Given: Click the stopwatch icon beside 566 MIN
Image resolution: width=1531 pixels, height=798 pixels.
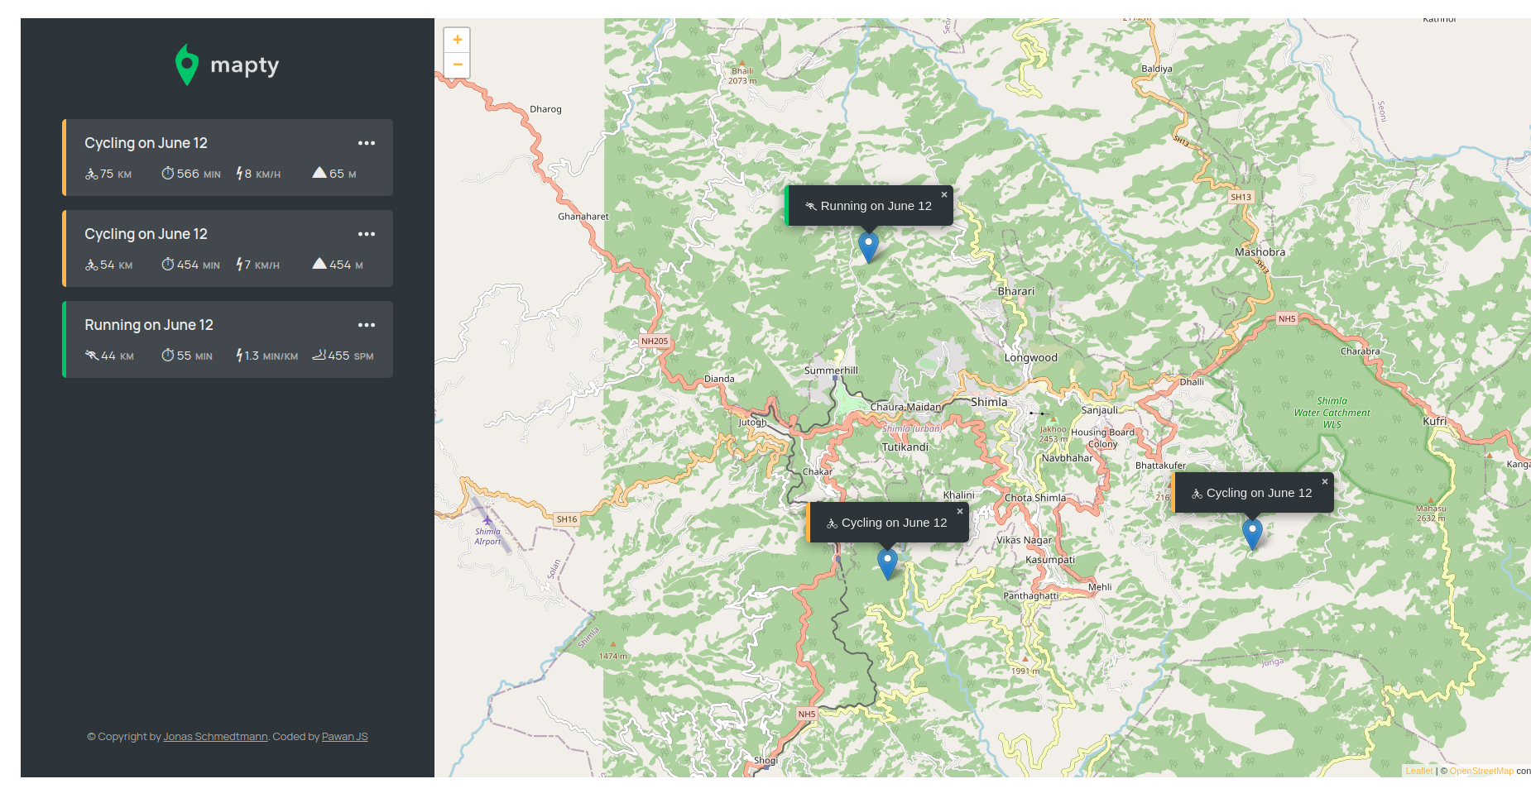Looking at the screenshot, I should [x=167, y=174].
